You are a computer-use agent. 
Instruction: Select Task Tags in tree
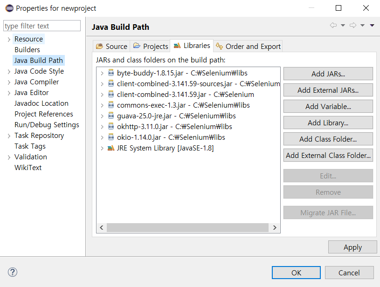30,146
